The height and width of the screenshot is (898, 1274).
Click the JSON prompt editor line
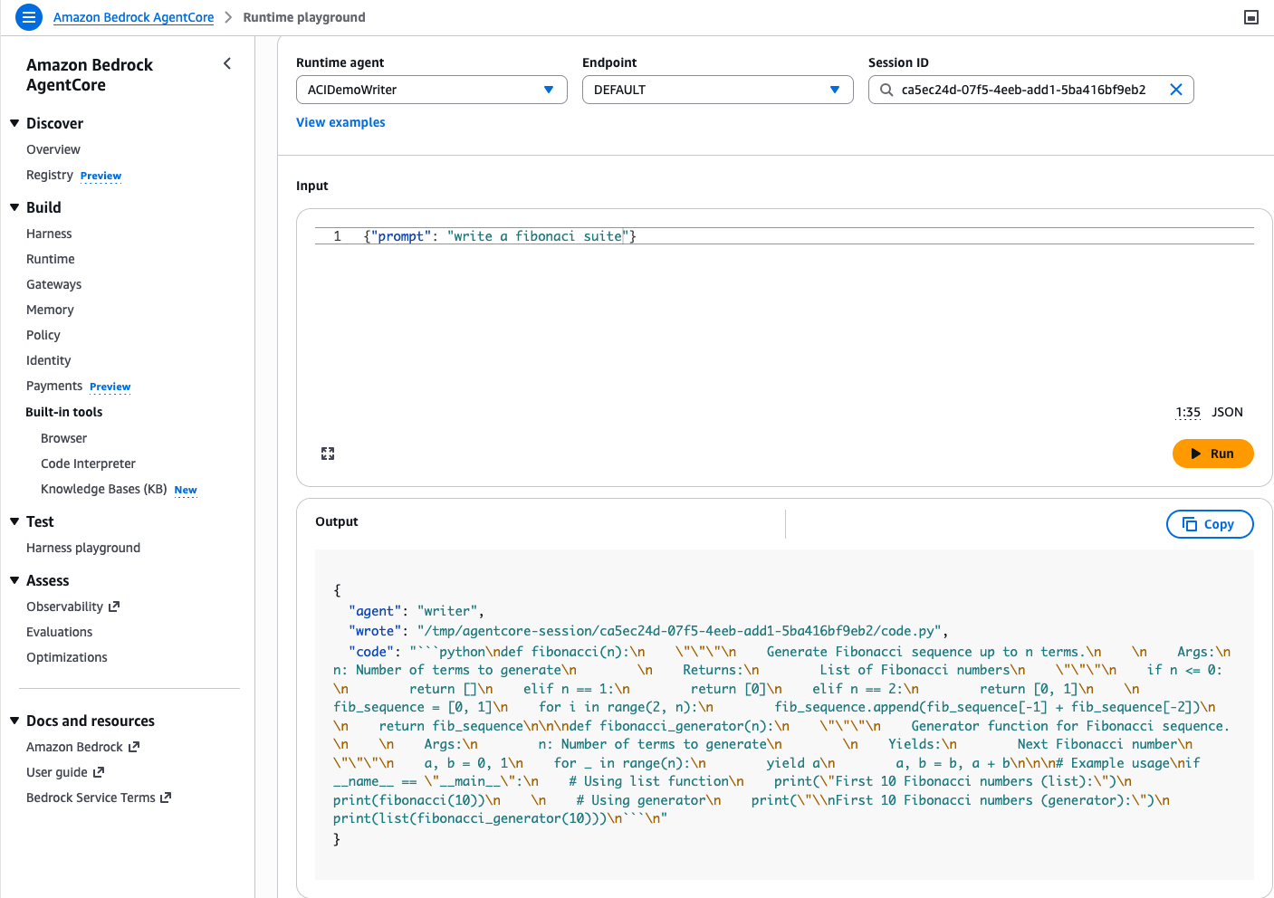tap(784, 236)
